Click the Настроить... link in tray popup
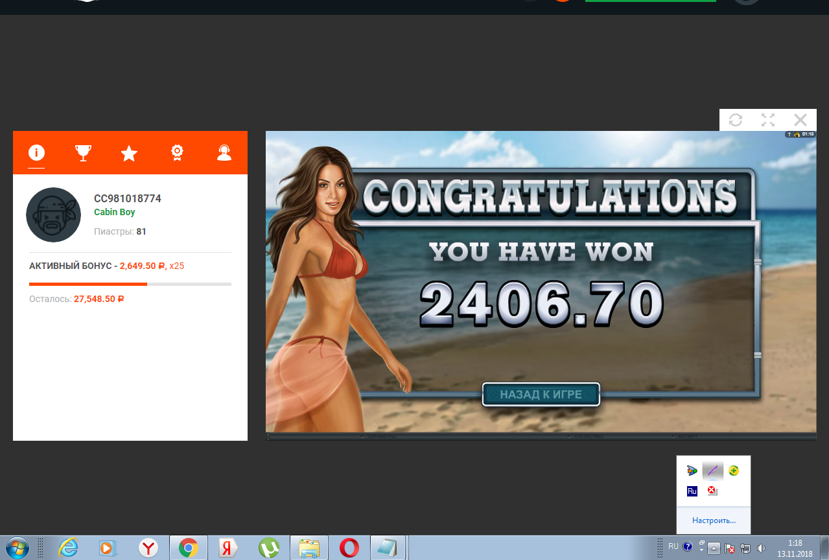829x560 pixels. click(x=714, y=520)
